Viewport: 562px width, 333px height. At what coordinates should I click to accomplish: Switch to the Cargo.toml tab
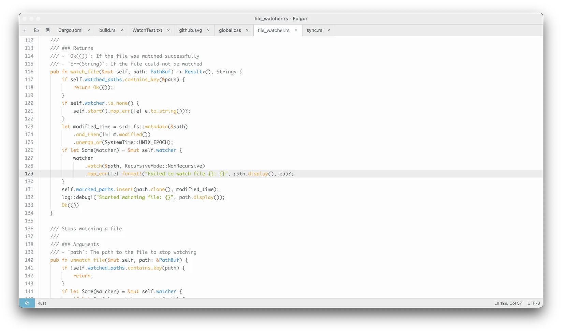(70, 30)
